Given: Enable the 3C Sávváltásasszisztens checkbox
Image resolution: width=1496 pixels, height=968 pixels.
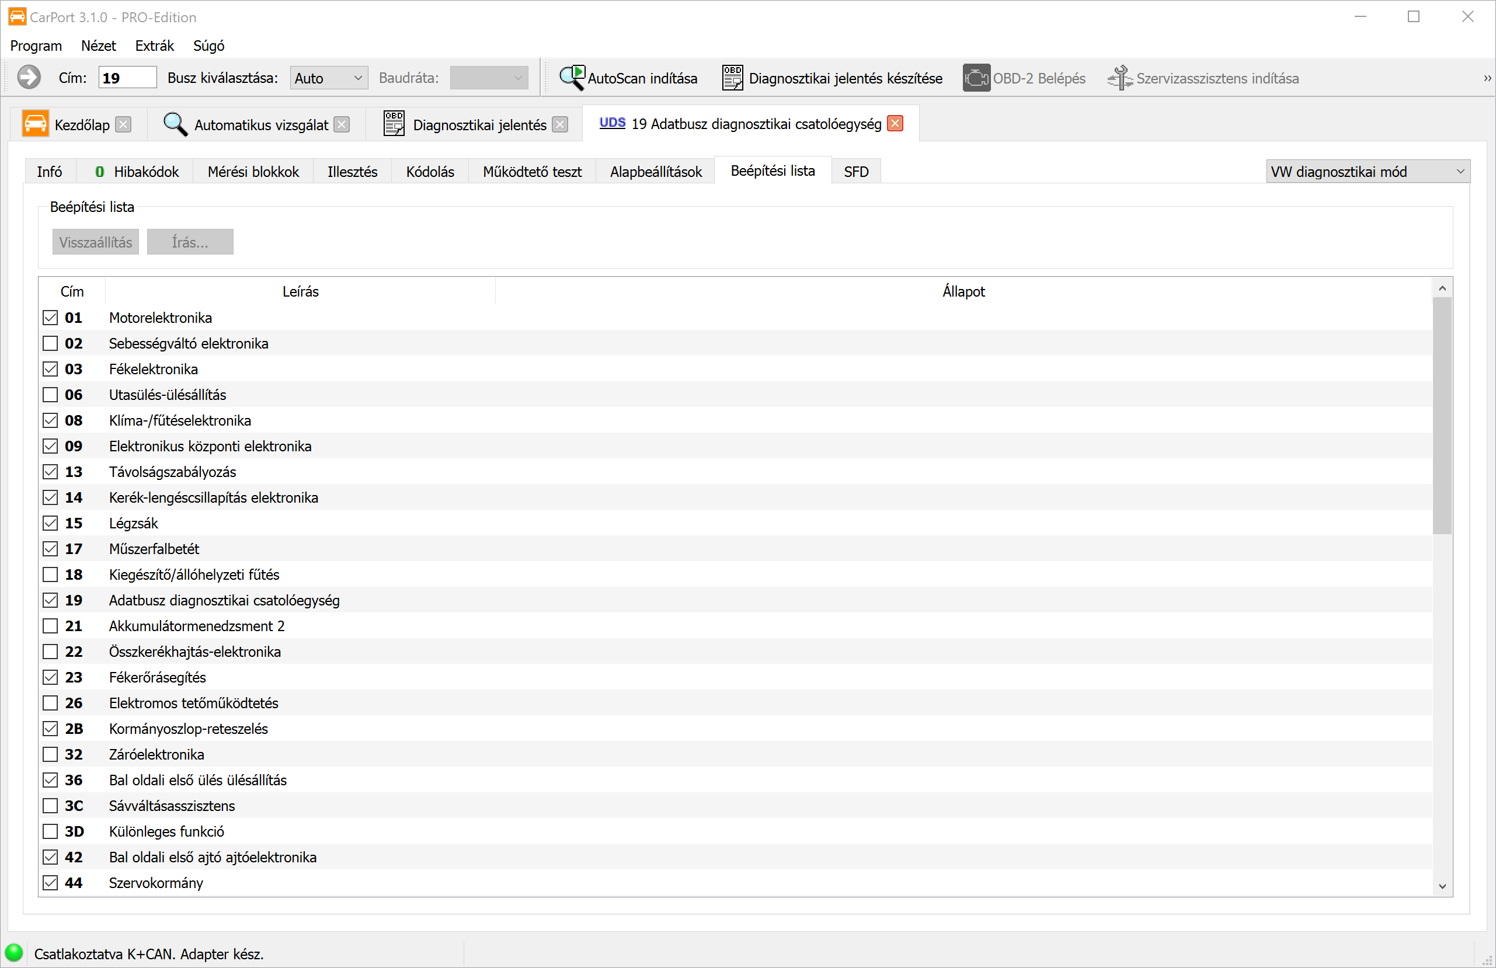Looking at the screenshot, I should [x=50, y=806].
